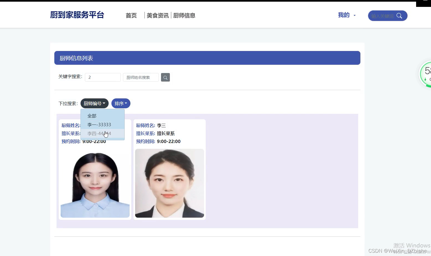Image resolution: width=431 pixels, height=256 pixels.
Task: Click chef name 李三
Action: (162, 125)
